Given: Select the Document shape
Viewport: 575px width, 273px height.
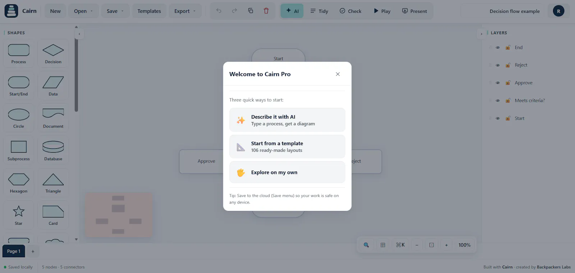Looking at the screenshot, I should [x=53, y=118].
